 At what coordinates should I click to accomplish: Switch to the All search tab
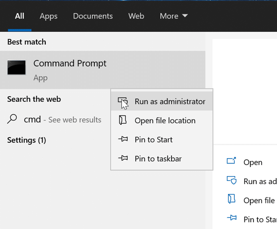(x=20, y=16)
